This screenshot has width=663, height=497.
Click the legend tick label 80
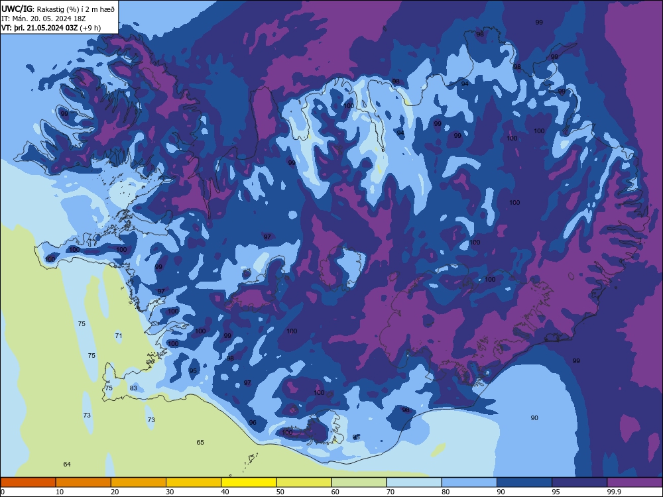446,492
